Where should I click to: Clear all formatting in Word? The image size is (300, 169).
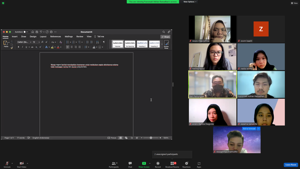(x=60, y=42)
